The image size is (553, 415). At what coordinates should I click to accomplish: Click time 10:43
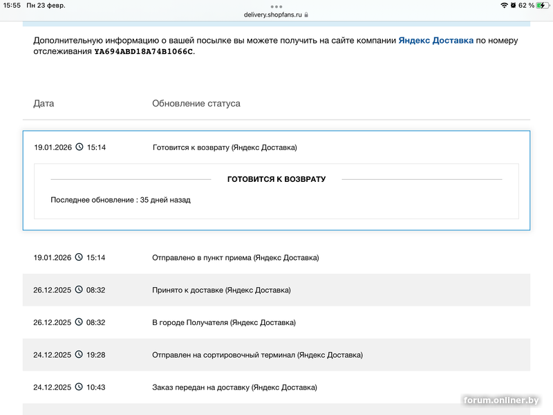pyautogui.click(x=96, y=387)
